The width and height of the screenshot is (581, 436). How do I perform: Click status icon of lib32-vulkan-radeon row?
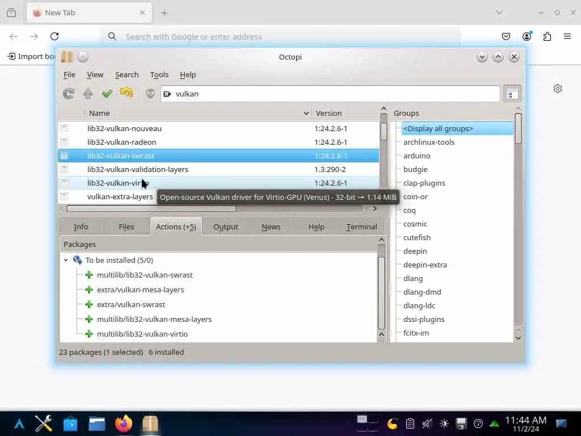point(64,142)
